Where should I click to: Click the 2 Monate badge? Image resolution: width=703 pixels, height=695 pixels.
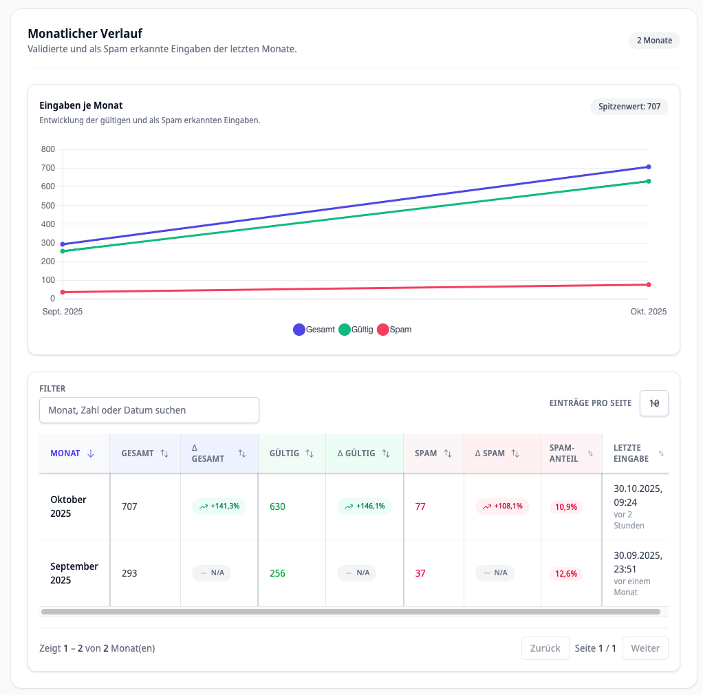(x=653, y=41)
